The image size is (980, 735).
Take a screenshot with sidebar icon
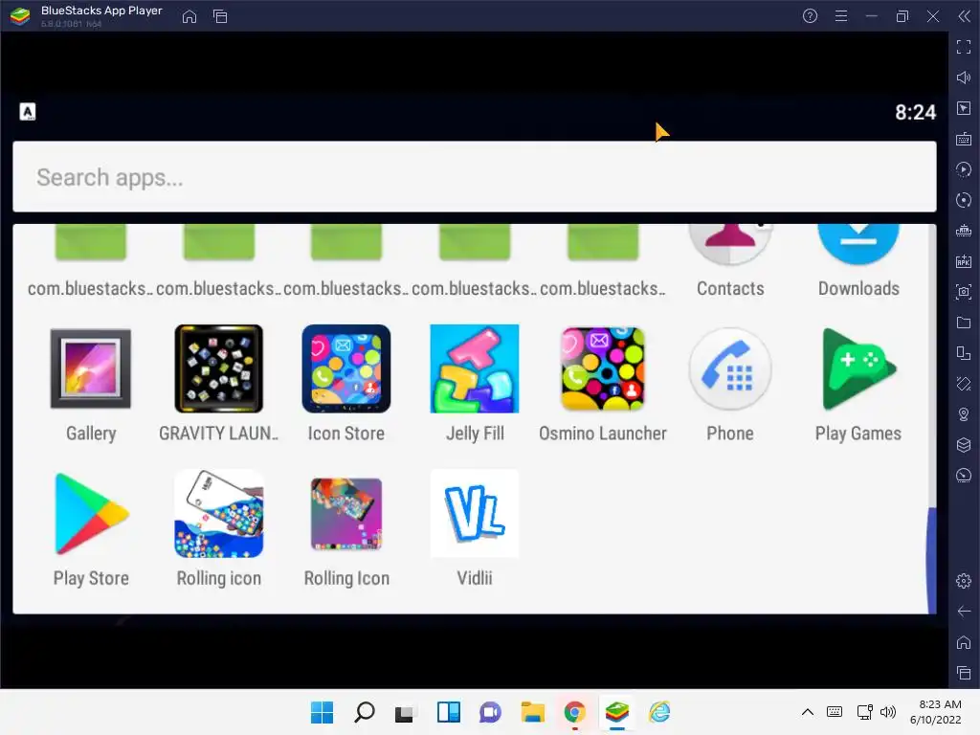(964, 292)
